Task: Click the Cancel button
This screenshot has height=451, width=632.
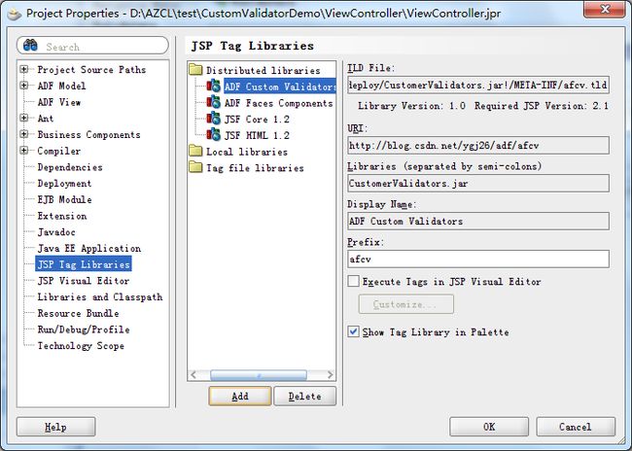Action: pos(576,427)
